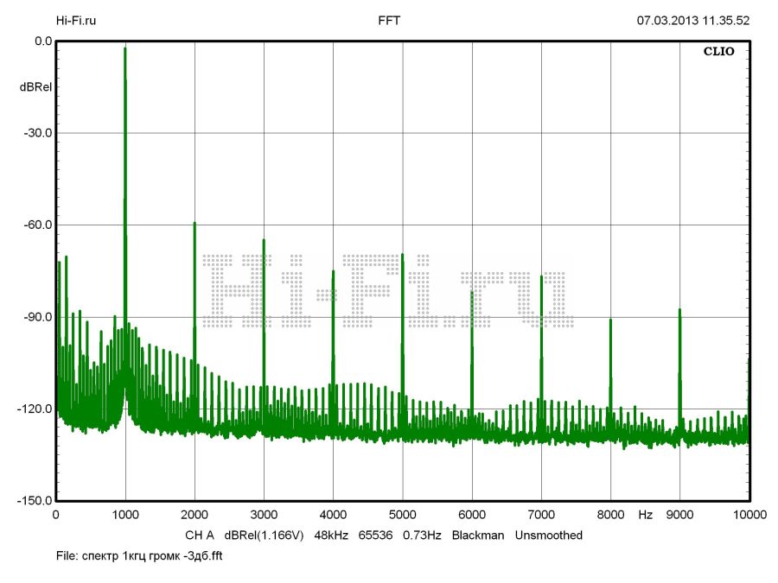
Task: Click the file name ending in -3дб.fft
Action: [x=140, y=556]
